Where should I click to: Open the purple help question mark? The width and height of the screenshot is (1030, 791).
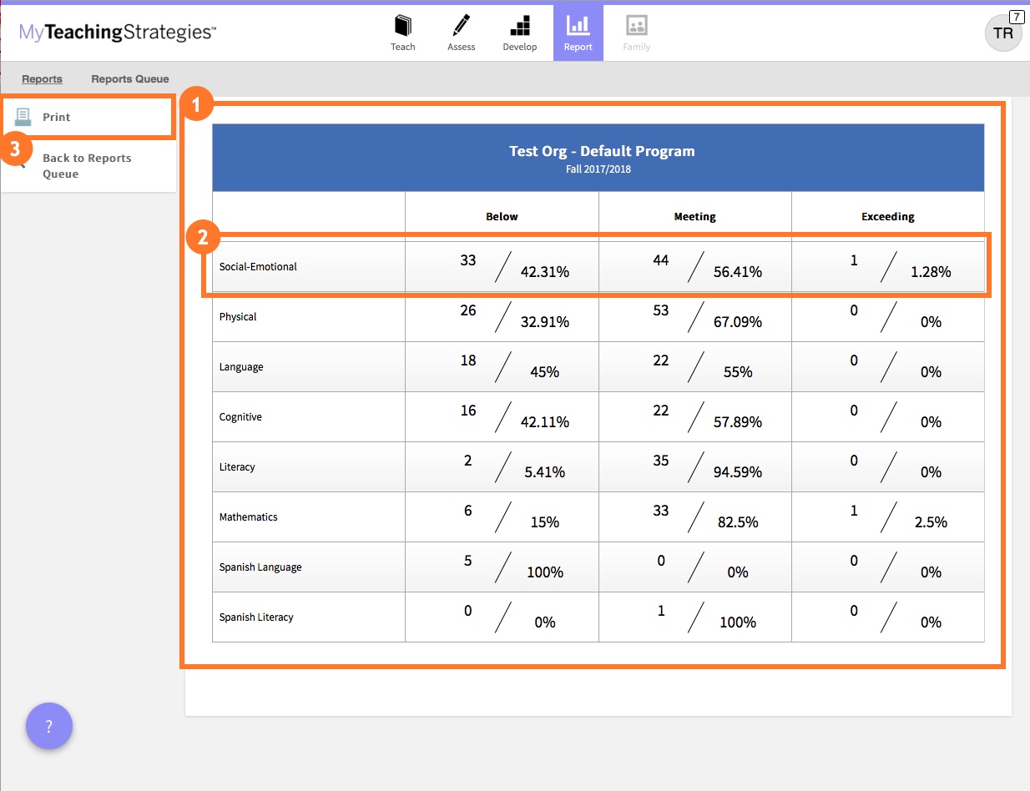(x=49, y=726)
